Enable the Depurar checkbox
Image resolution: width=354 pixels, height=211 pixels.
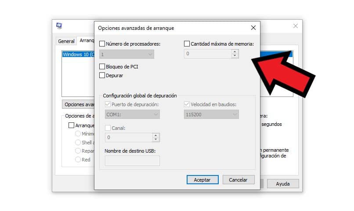pyautogui.click(x=102, y=75)
